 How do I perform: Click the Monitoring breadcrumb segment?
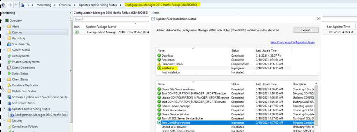pos(44,5)
